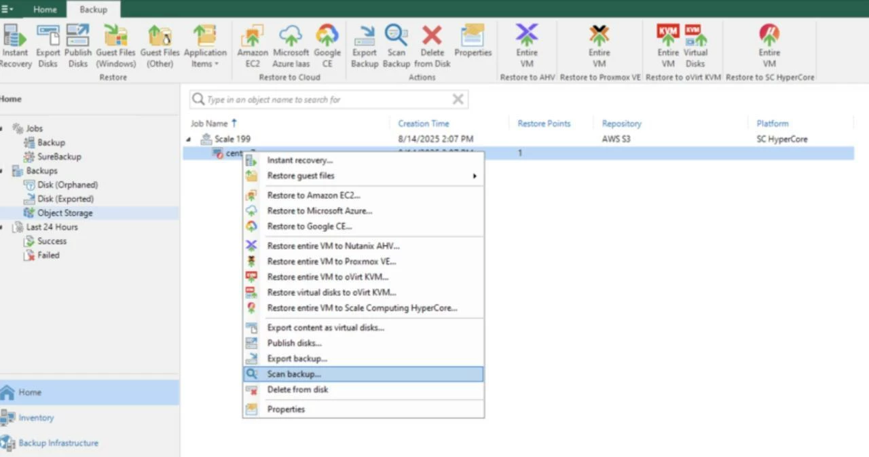Select Disk (Orphaned) node
869x457 pixels.
point(67,185)
